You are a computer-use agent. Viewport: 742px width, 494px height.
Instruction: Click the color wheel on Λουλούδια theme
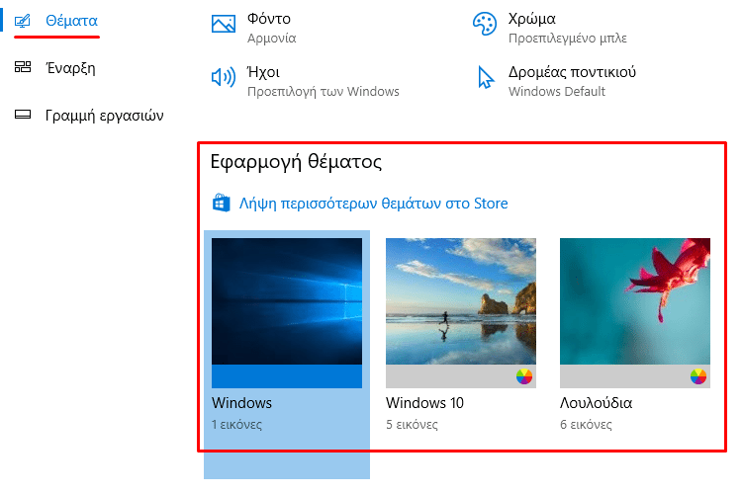pos(698,376)
